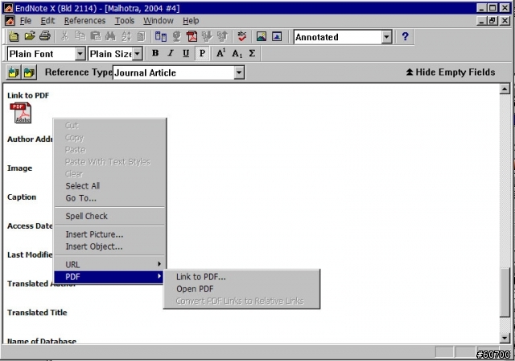Click the EndNote icon in the title bar
This screenshot has height=361, width=515.
(x=8, y=7)
